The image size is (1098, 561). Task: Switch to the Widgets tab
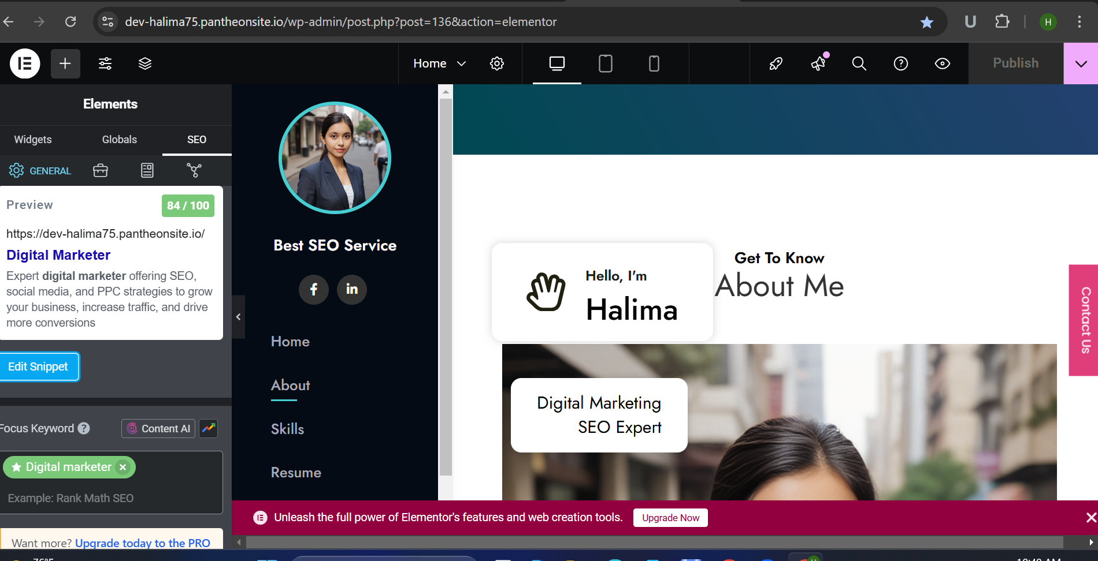[x=33, y=140]
